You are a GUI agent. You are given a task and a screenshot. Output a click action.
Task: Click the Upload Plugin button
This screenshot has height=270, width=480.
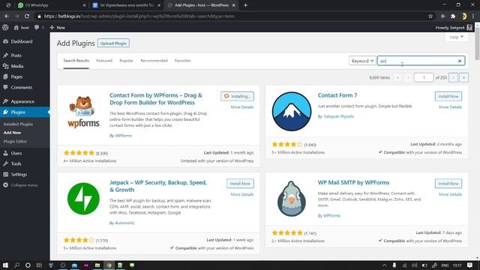pos(113,43)
